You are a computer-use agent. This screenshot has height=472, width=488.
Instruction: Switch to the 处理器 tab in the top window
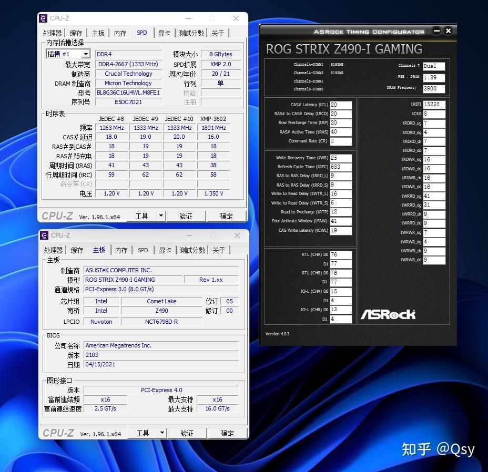click(53, 33)
